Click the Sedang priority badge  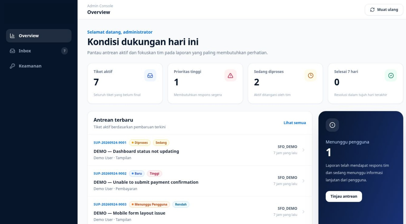click(161, 143)
